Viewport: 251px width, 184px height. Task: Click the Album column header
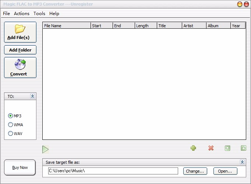click(219, 26)
